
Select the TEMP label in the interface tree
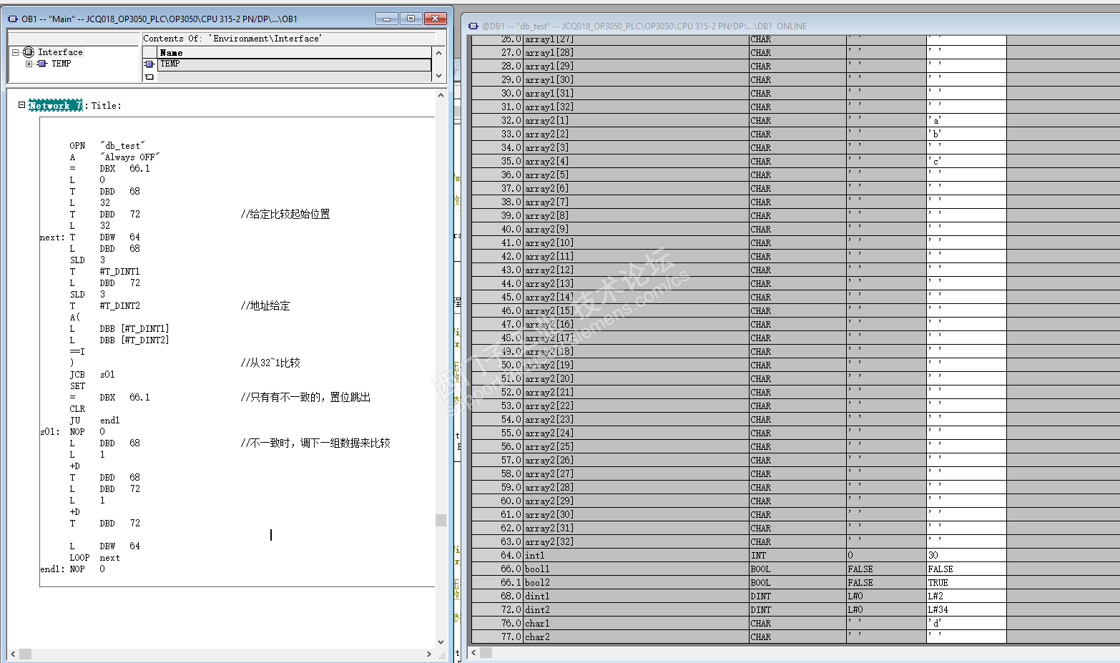(x=62, y=64)
